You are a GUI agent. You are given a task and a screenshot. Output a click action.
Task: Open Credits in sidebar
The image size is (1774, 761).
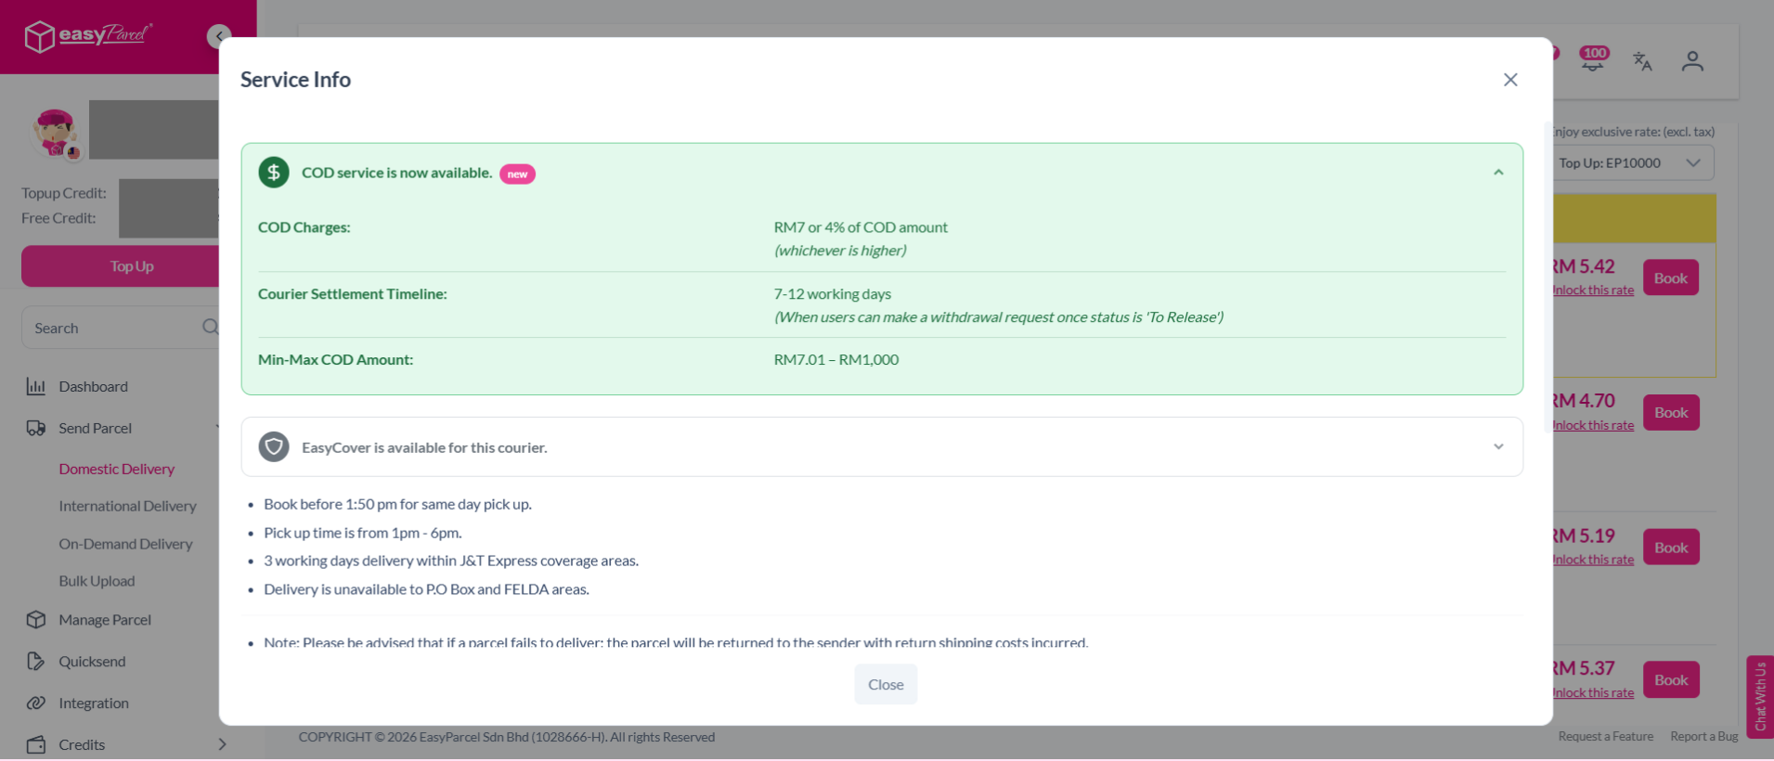[82, 744]
